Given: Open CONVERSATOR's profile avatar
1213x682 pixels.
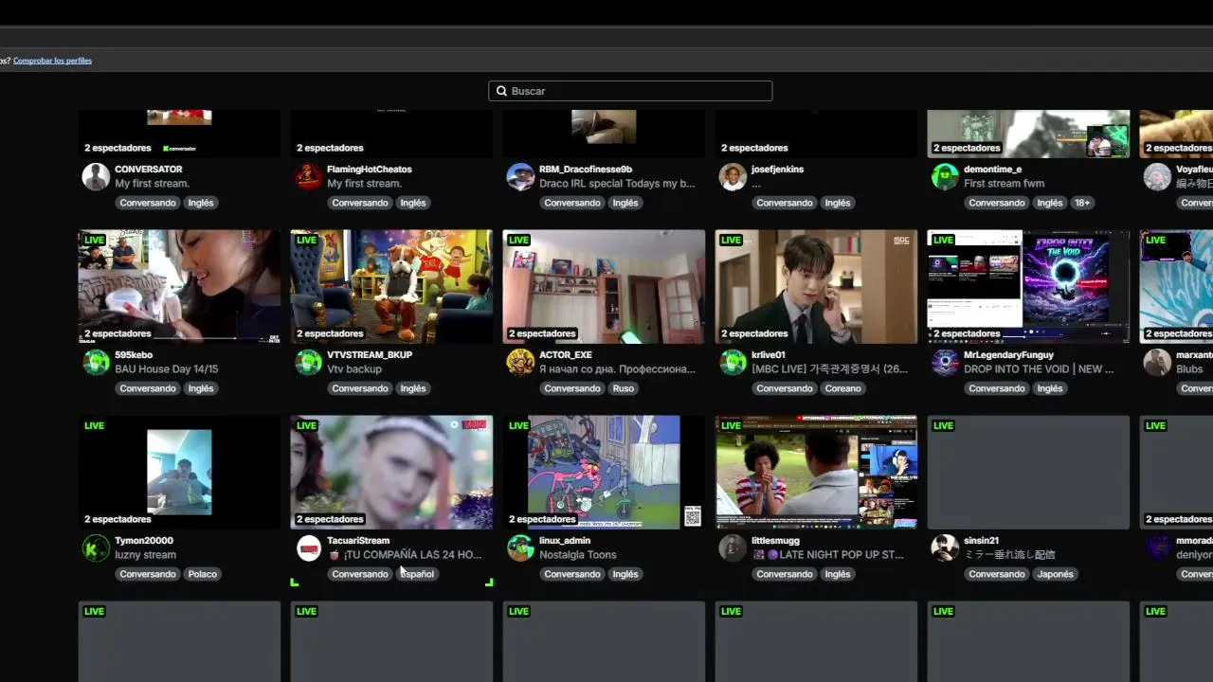Looking at the screenshot, I should click(x=96, y=176).
